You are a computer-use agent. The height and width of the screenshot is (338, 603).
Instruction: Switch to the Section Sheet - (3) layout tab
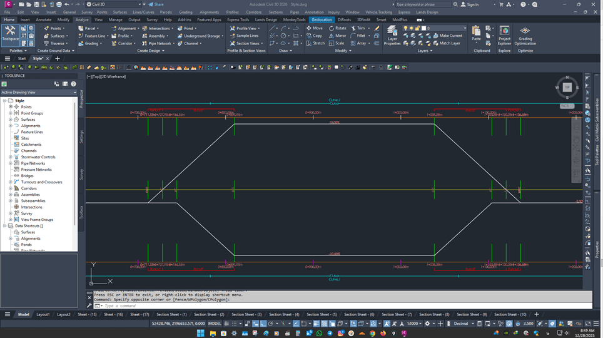click(245, 314)
